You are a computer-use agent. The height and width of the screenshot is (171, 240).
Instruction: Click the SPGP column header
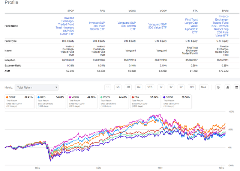pyautogui.click(x=71, y=11)
